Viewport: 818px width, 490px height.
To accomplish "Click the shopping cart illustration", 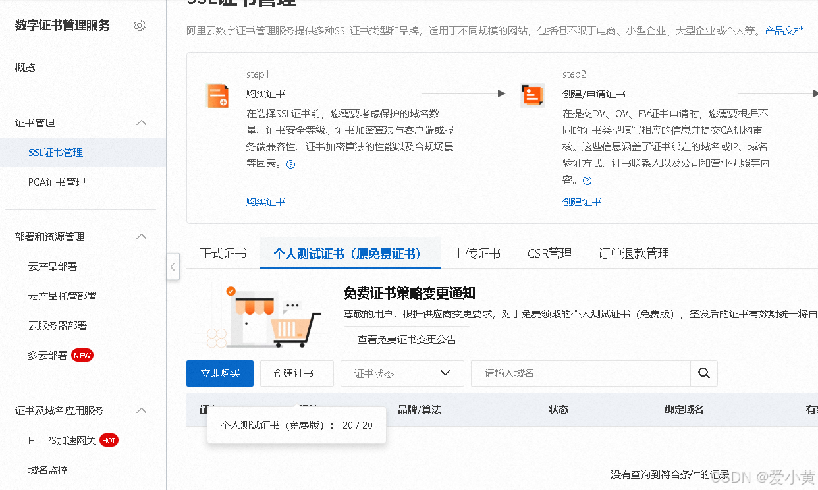I will pos(263,317).
